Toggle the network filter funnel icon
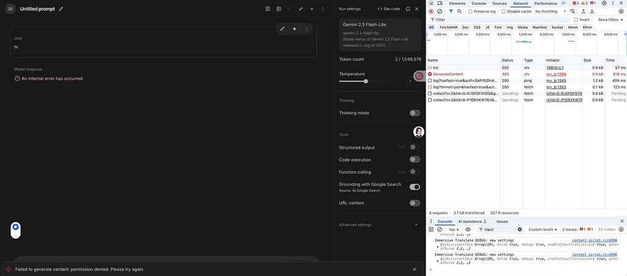 (x=451, y=12)
